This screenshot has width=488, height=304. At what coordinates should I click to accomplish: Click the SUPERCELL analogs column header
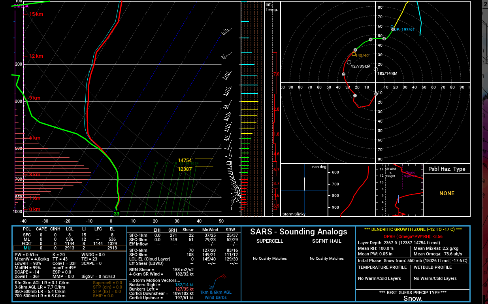pyautogui.click(x=270, y=241)
